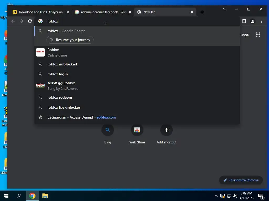Go forward using the forward arrow

(22, 21)
